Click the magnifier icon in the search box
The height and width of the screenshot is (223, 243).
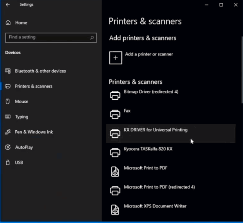click(92, 38)
